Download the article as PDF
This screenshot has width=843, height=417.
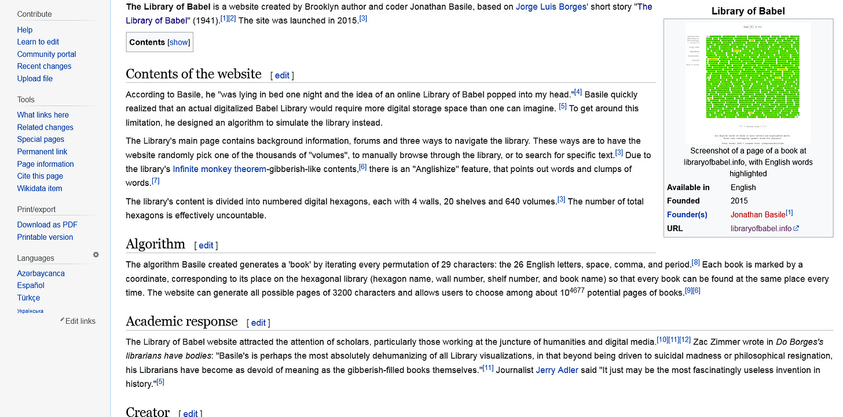[x=47, y=225]
